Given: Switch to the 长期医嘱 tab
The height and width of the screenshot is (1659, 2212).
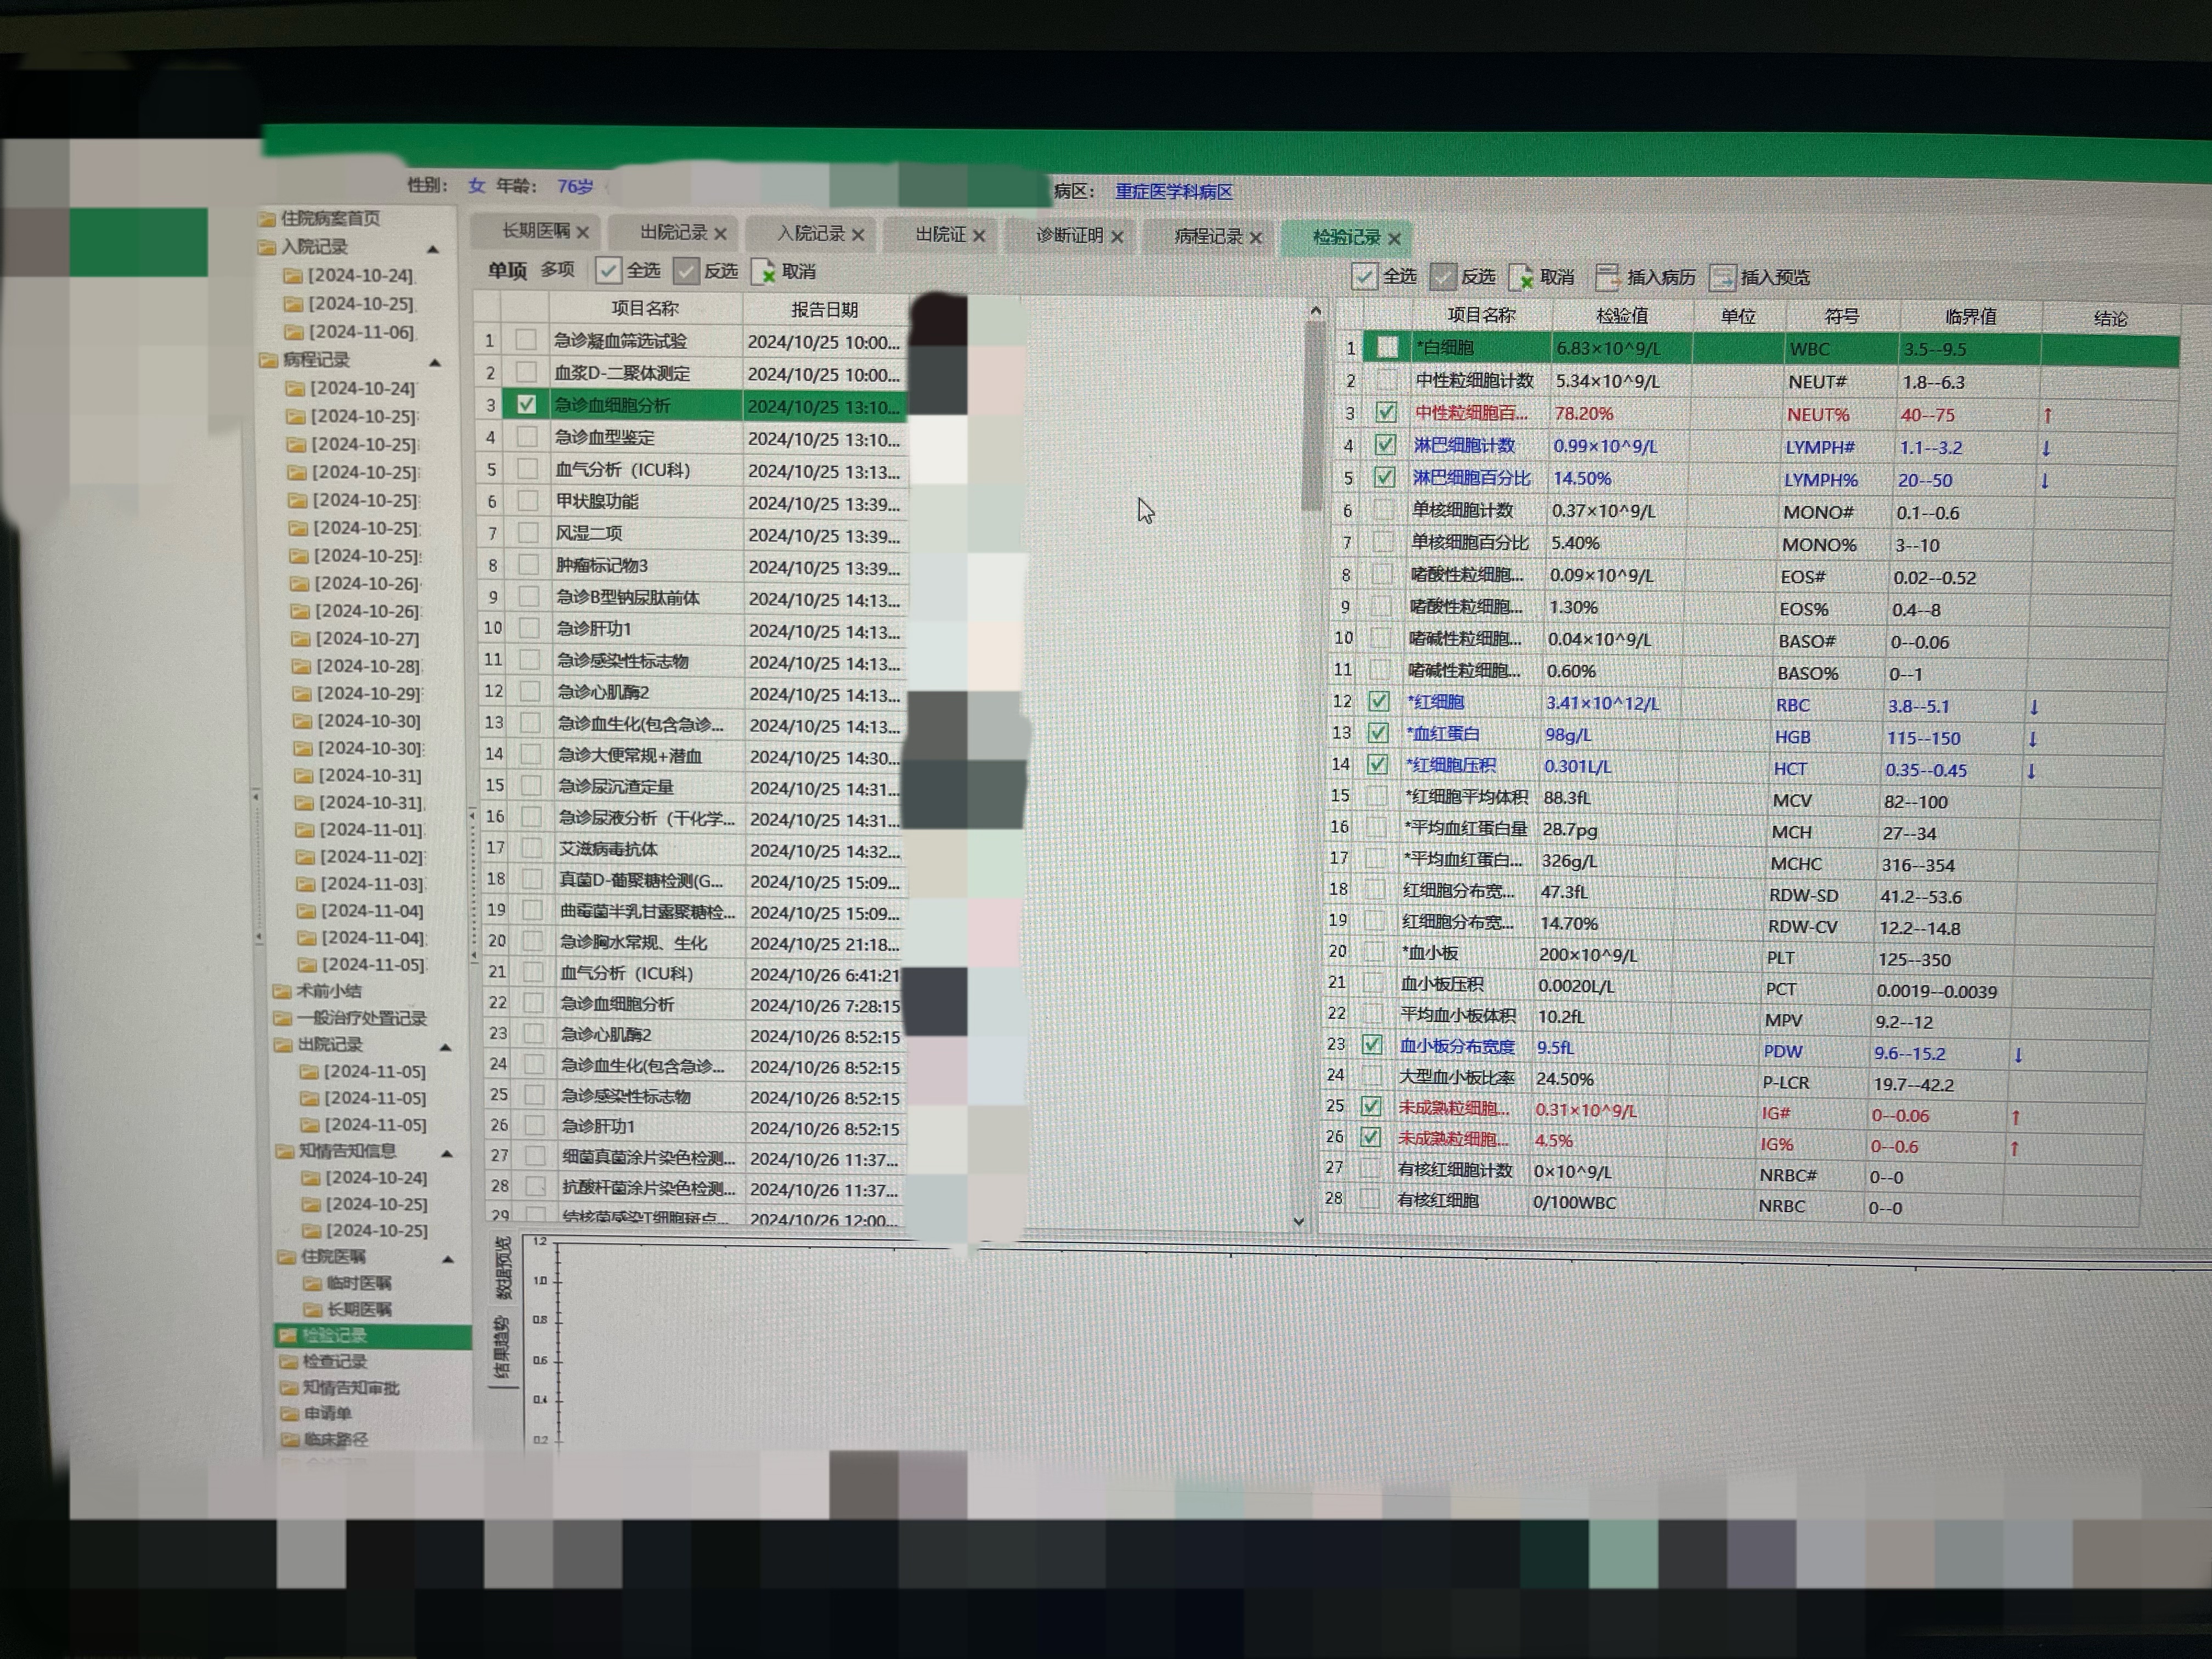Looking at the screenshot, I should tap(535, 231).
